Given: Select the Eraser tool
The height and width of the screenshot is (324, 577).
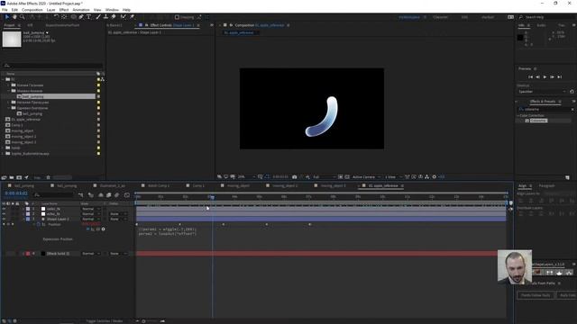Looking at the screenshot, I should tap(114, 17).
